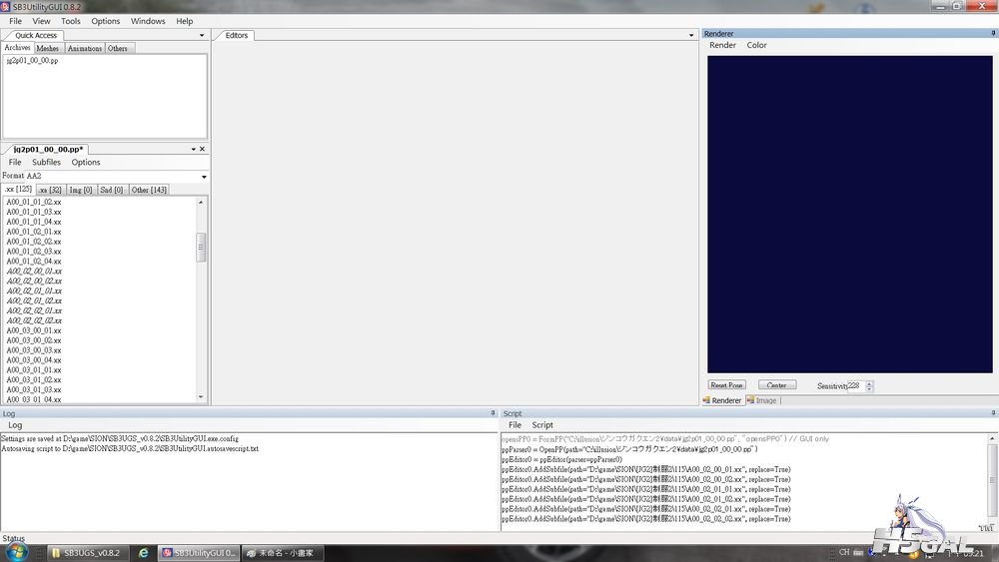Click the pin icon on Renderer panel
The height and width of the screenshot is (562, 999).
[992, 33]
